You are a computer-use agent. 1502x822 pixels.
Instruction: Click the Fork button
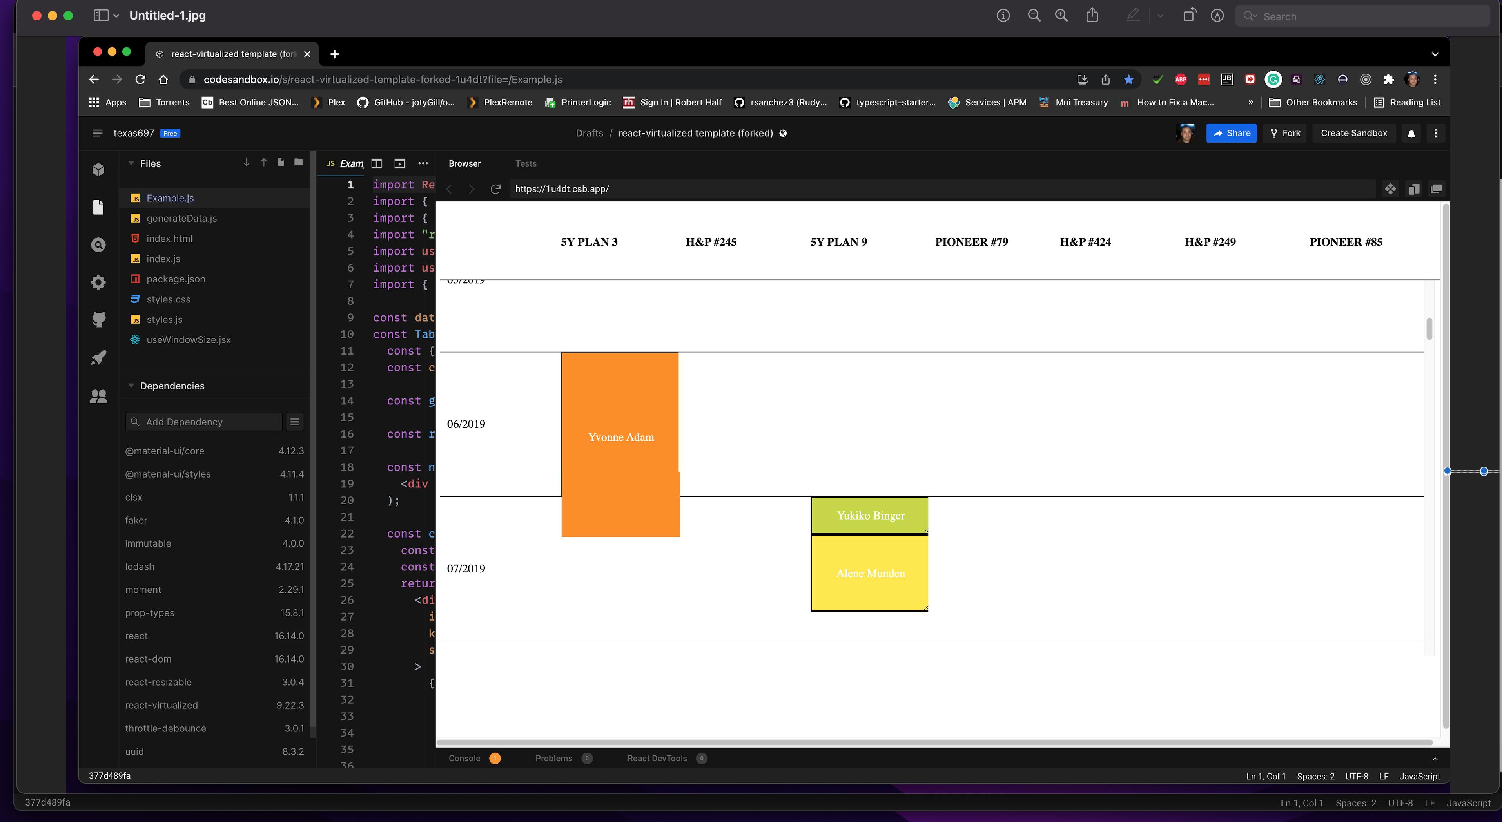click(1285, 134)
